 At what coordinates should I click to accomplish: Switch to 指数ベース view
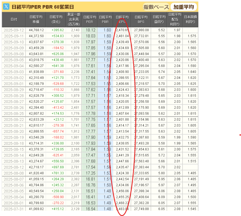(x=156, y=7)
